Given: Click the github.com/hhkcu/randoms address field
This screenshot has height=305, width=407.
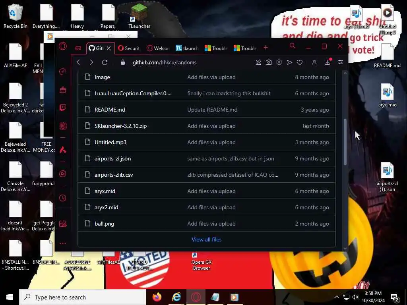Looking at the screenshot, I should pyautogui.click(x=164, y=62).
